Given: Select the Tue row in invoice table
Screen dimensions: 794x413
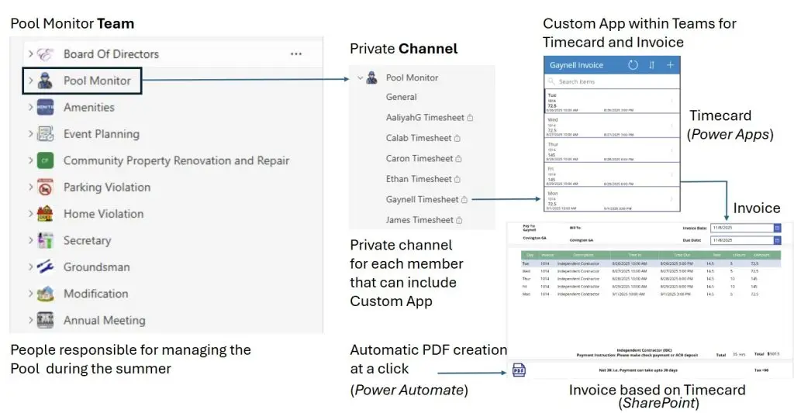Looking at the screenshot, I should (x=651, y=263).
